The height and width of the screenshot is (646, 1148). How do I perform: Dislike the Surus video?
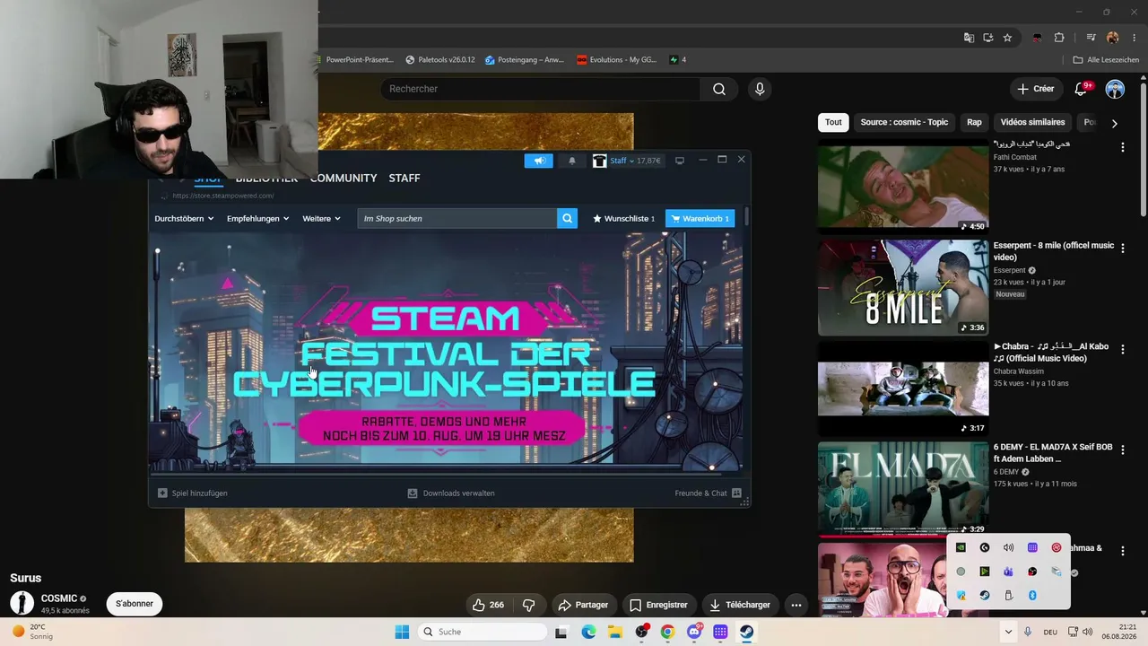point(529,605)
